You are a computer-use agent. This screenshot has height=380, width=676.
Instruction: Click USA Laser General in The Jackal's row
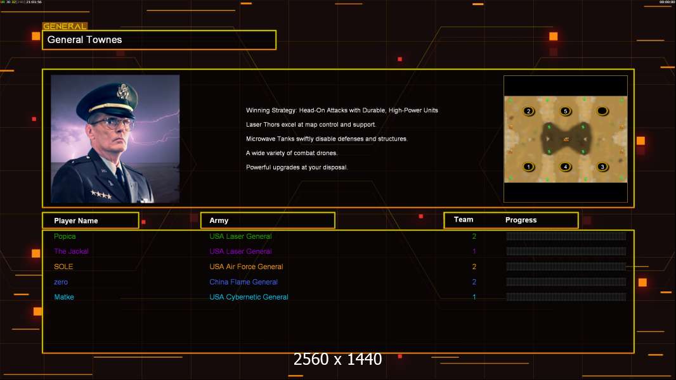(x=240, y=251)
